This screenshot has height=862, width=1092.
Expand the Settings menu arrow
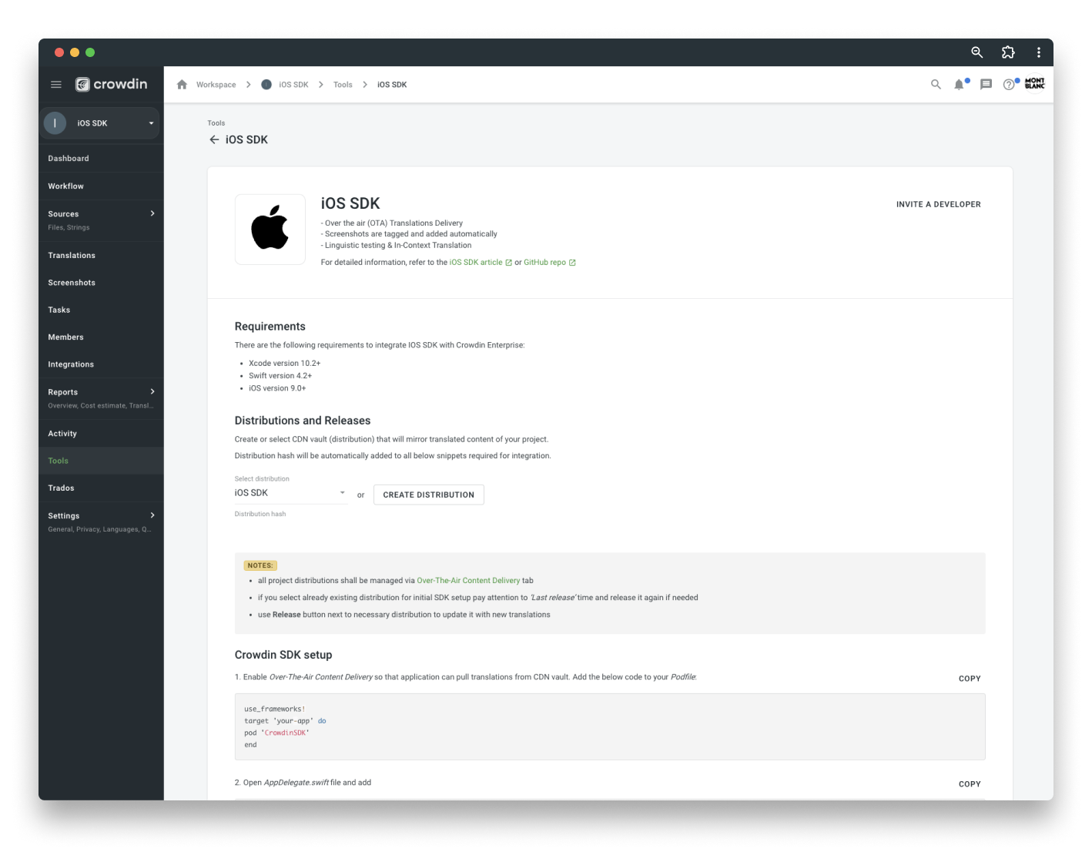pyautogui.click(x=152, y=515)
